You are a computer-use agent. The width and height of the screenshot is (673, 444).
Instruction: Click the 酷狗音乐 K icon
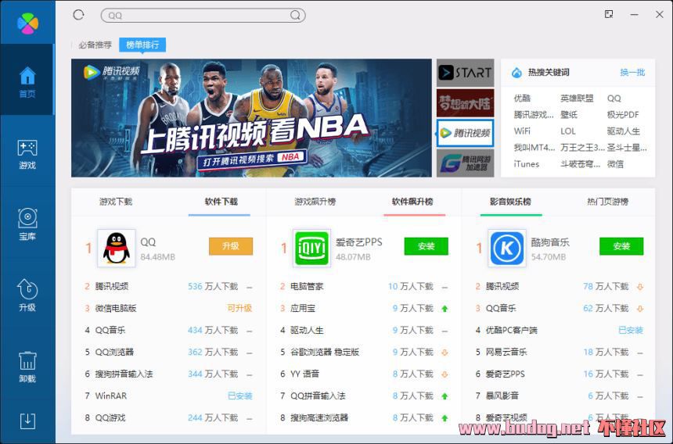[507, 248]
